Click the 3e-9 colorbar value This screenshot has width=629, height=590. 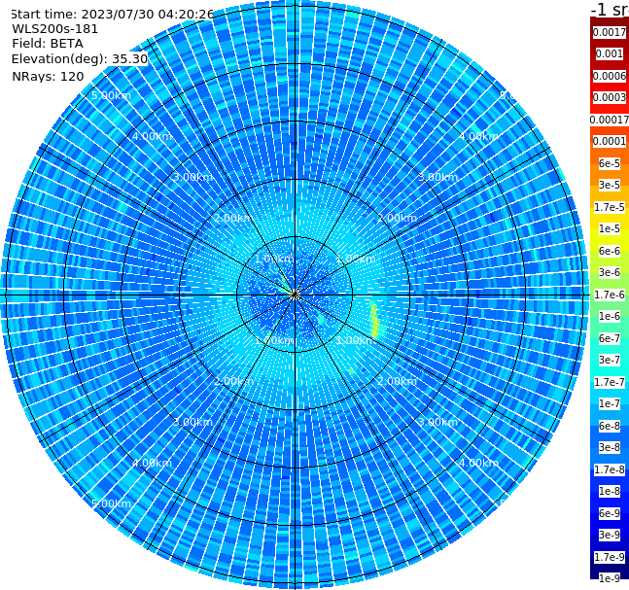(x=610, y=535)
